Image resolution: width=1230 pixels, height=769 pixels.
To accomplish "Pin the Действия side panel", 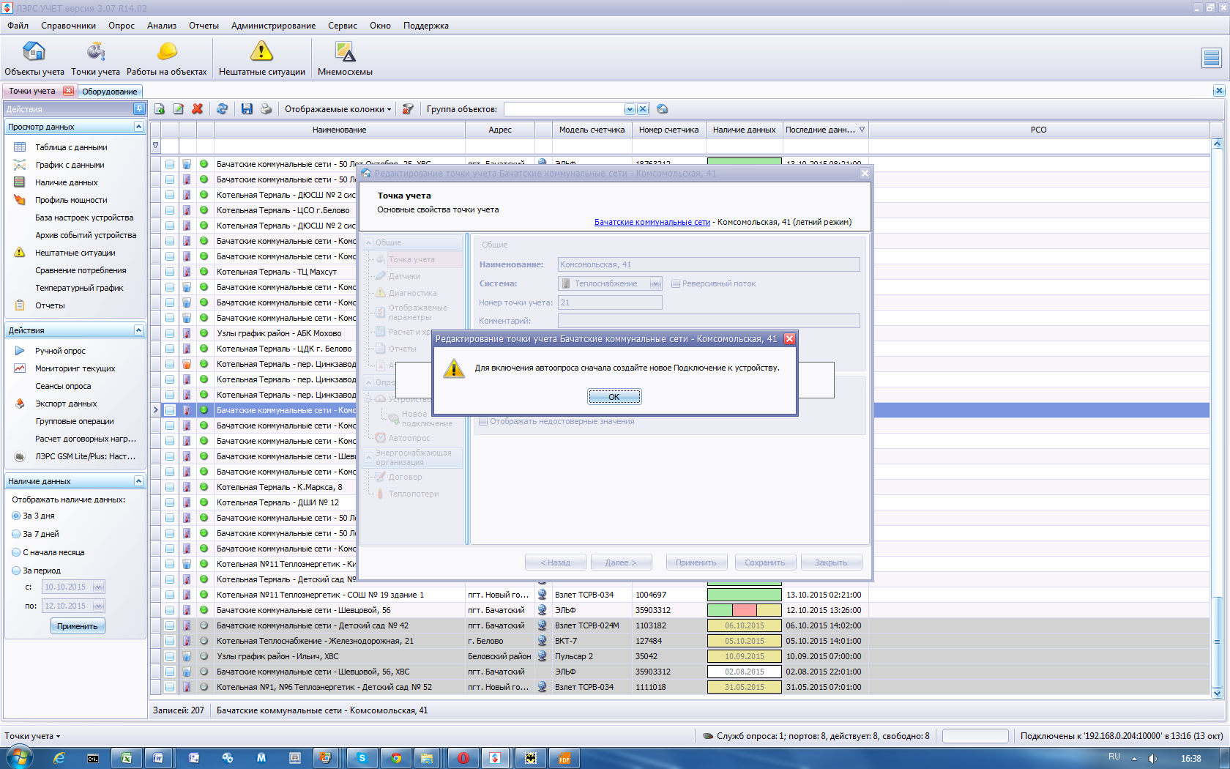I will [139, 108].
